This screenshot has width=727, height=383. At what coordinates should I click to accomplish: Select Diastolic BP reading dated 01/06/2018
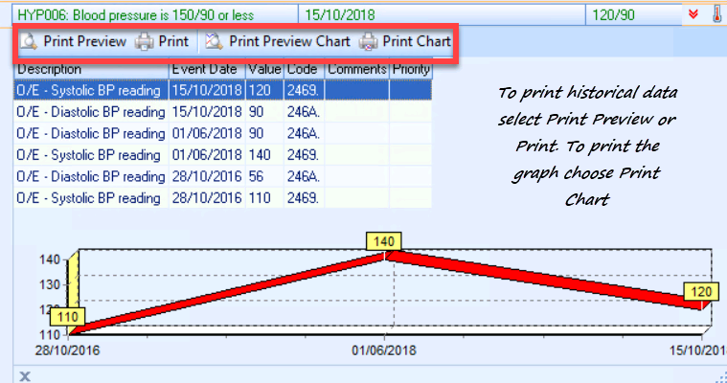click(x=91, y=134)
